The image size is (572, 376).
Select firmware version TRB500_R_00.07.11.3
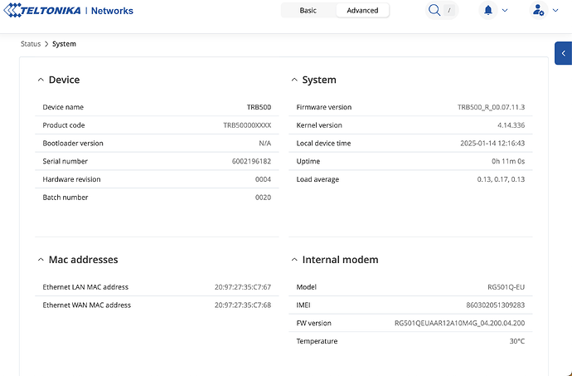491,107
